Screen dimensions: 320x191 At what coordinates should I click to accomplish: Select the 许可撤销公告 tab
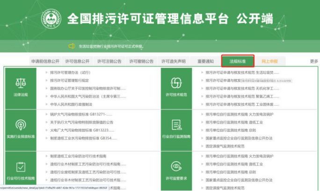tap(141, 61)
